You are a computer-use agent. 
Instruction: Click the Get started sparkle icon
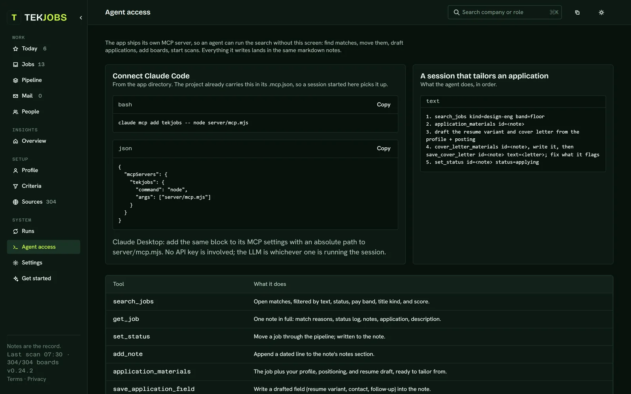coord(15,279)
